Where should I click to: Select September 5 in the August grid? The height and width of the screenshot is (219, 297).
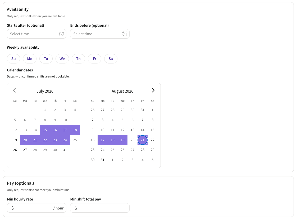(x=153, y=160)
